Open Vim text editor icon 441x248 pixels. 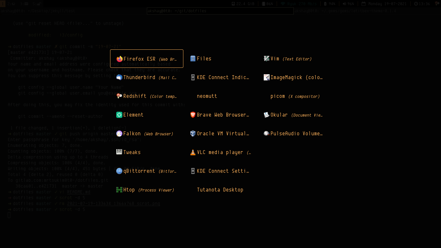click(267, 59)
